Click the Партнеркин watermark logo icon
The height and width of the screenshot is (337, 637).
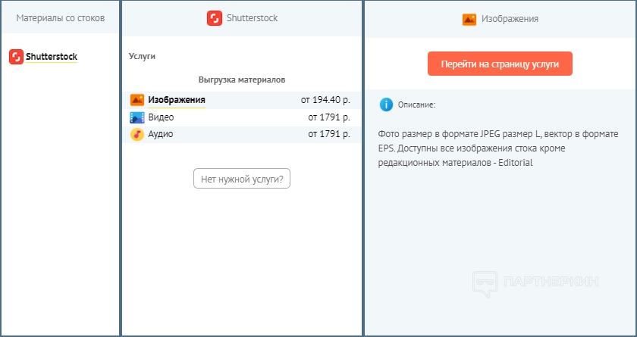coord(485,282)
